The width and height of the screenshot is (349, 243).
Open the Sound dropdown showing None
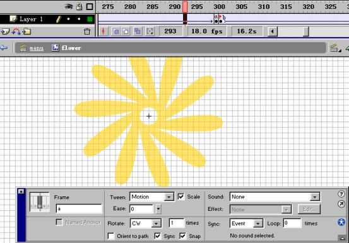click(275, 197)
